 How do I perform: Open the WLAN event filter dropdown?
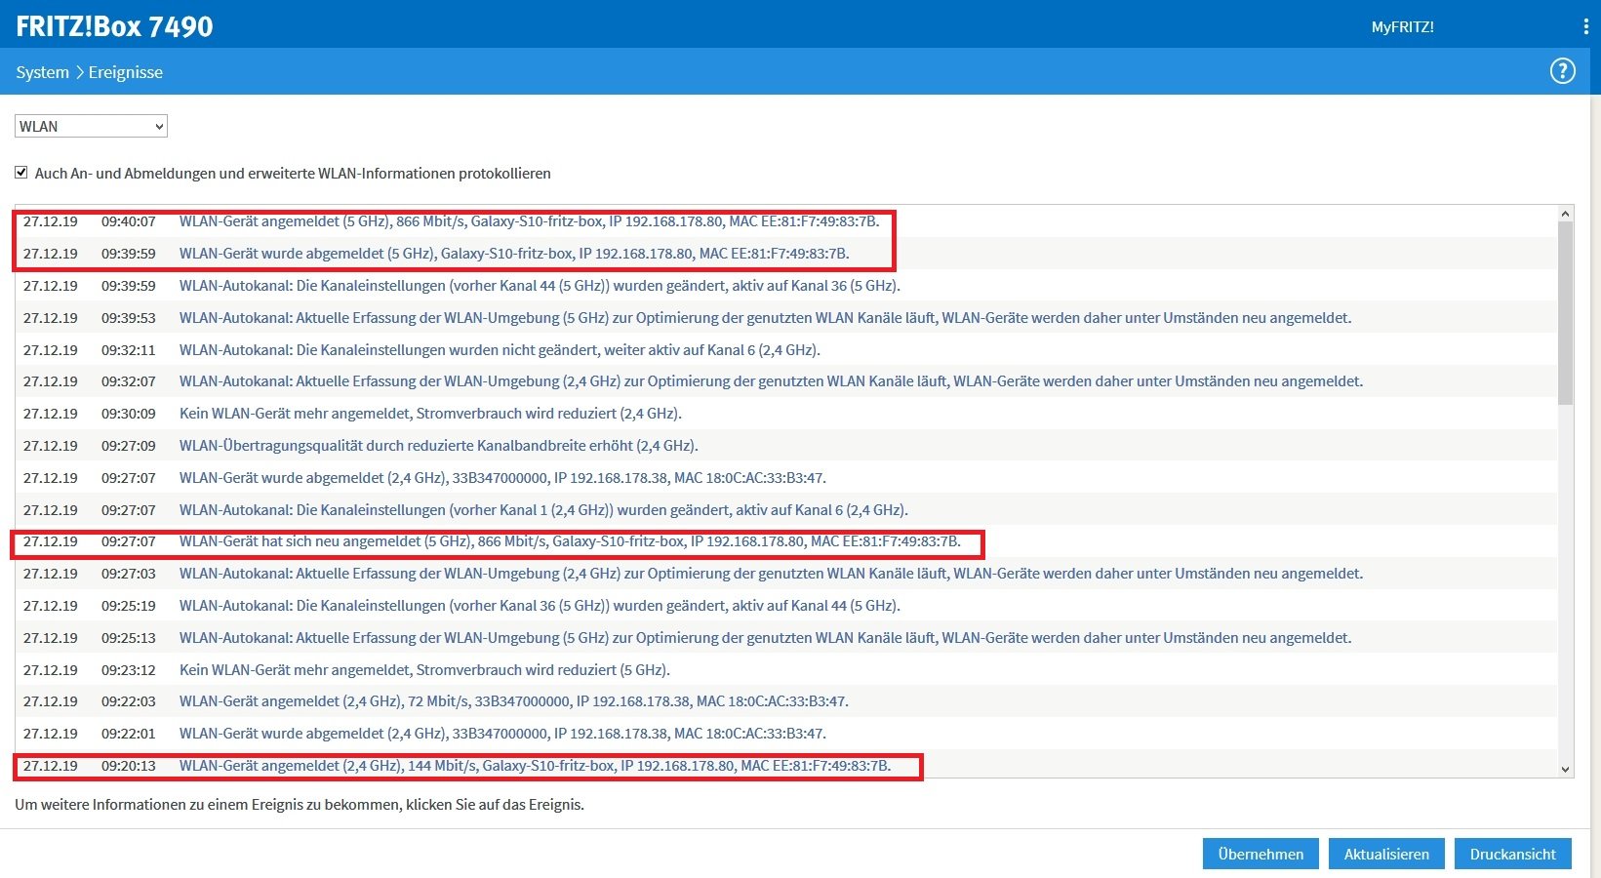point(91,126)
